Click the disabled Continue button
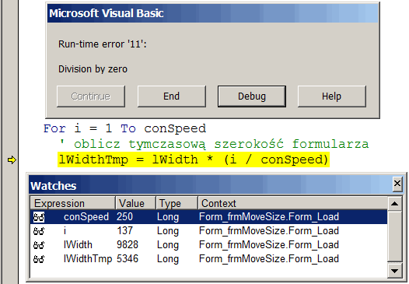Screen dimensions: 409x284 91,96
